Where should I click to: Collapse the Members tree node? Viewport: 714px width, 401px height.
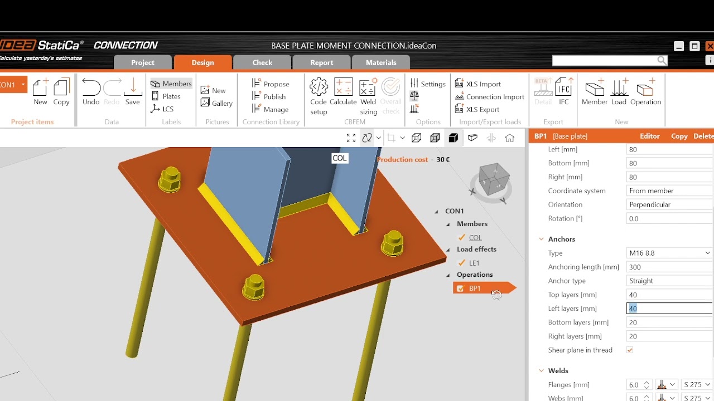pos(448,224)
